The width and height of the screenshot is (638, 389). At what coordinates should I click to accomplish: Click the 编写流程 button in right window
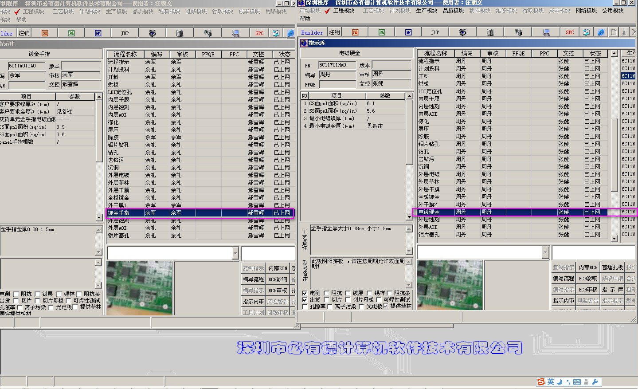[564, 278]
